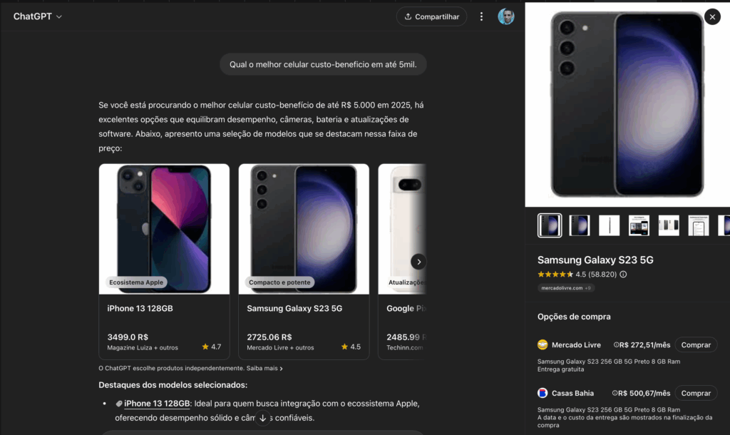
Task: Click the user profile avatar
Action: point(506,16)
